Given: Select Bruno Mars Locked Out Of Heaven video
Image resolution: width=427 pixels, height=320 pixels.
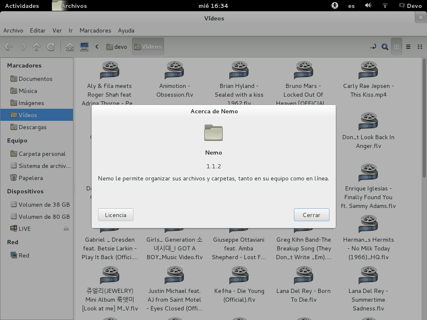Looking at the screenshot, I should pos(304,83).
